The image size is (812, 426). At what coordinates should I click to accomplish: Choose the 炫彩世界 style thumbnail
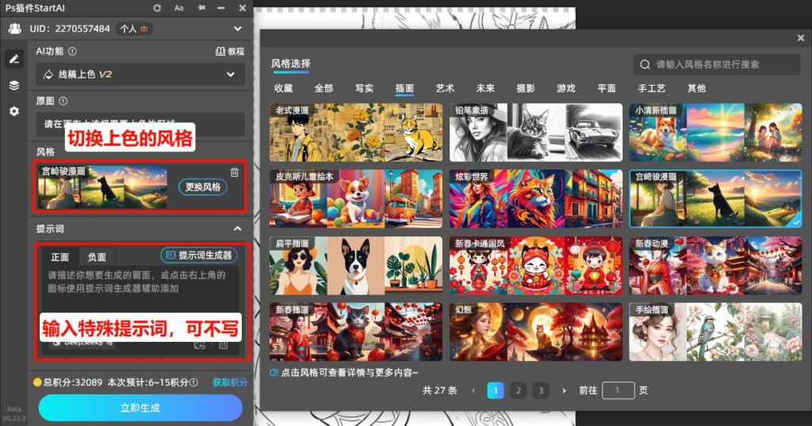[535, 198]
